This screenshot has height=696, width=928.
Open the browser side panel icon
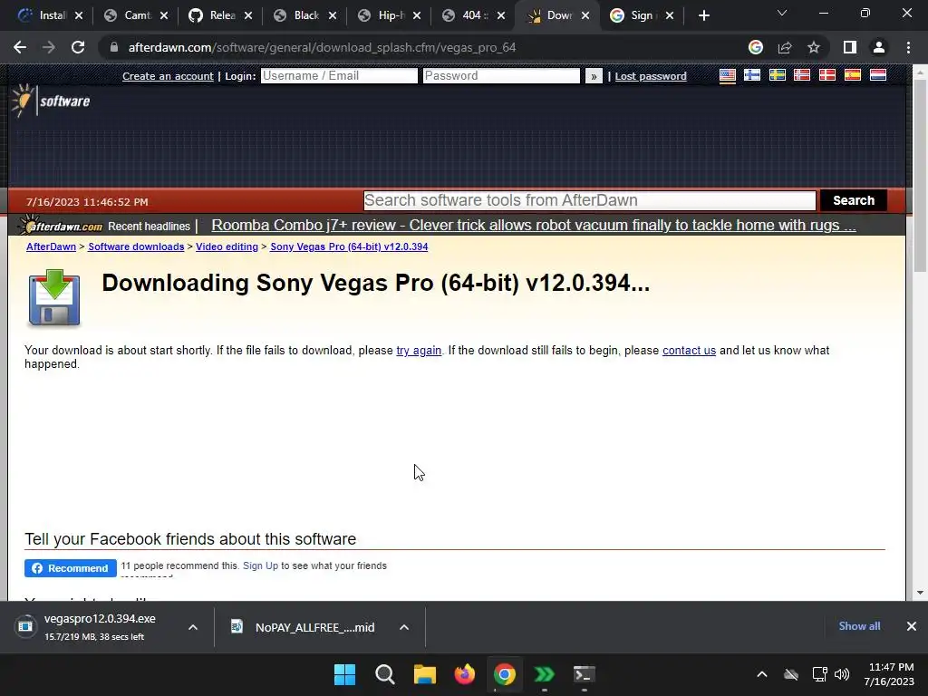850,47
